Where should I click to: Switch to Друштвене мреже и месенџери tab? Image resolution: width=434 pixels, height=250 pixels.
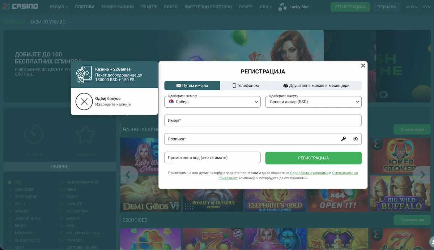(316, 86)
